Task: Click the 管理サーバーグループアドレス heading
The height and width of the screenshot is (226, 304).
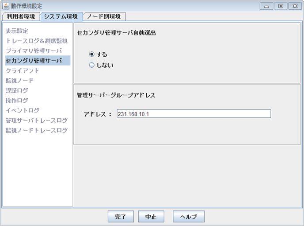Action: click(116, 95)
